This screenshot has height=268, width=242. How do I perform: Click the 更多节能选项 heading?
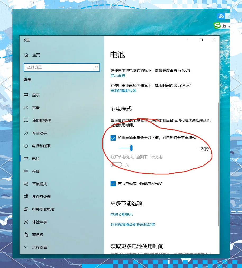click(126, 203)
